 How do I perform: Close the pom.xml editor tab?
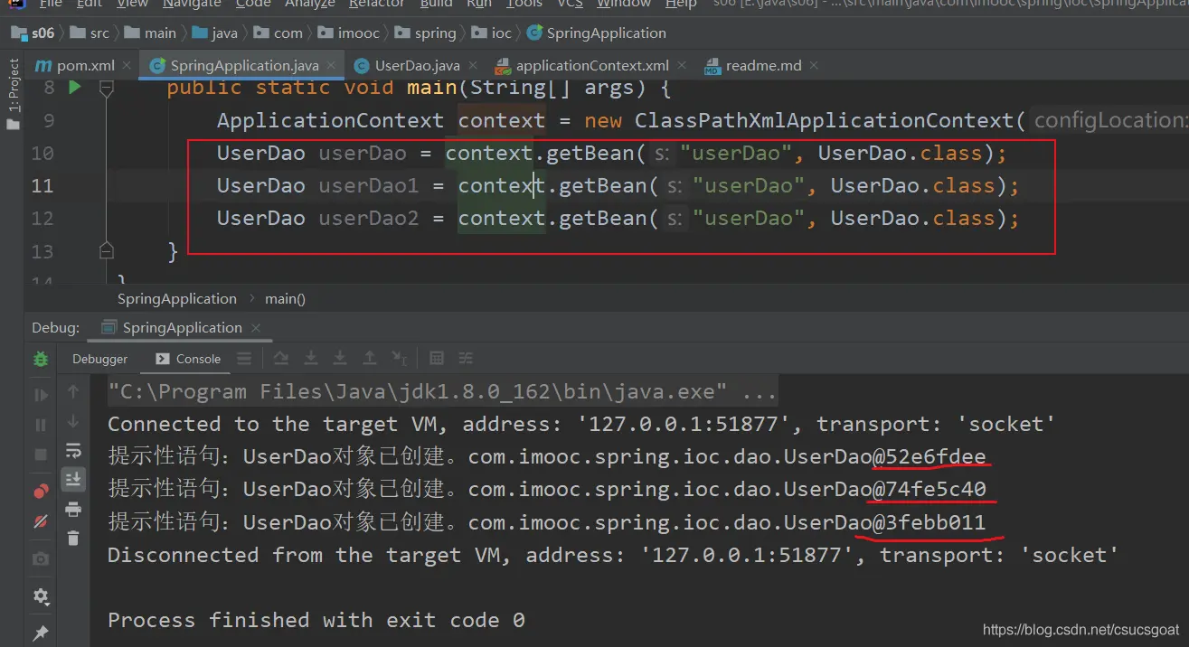tap(125, 65)
